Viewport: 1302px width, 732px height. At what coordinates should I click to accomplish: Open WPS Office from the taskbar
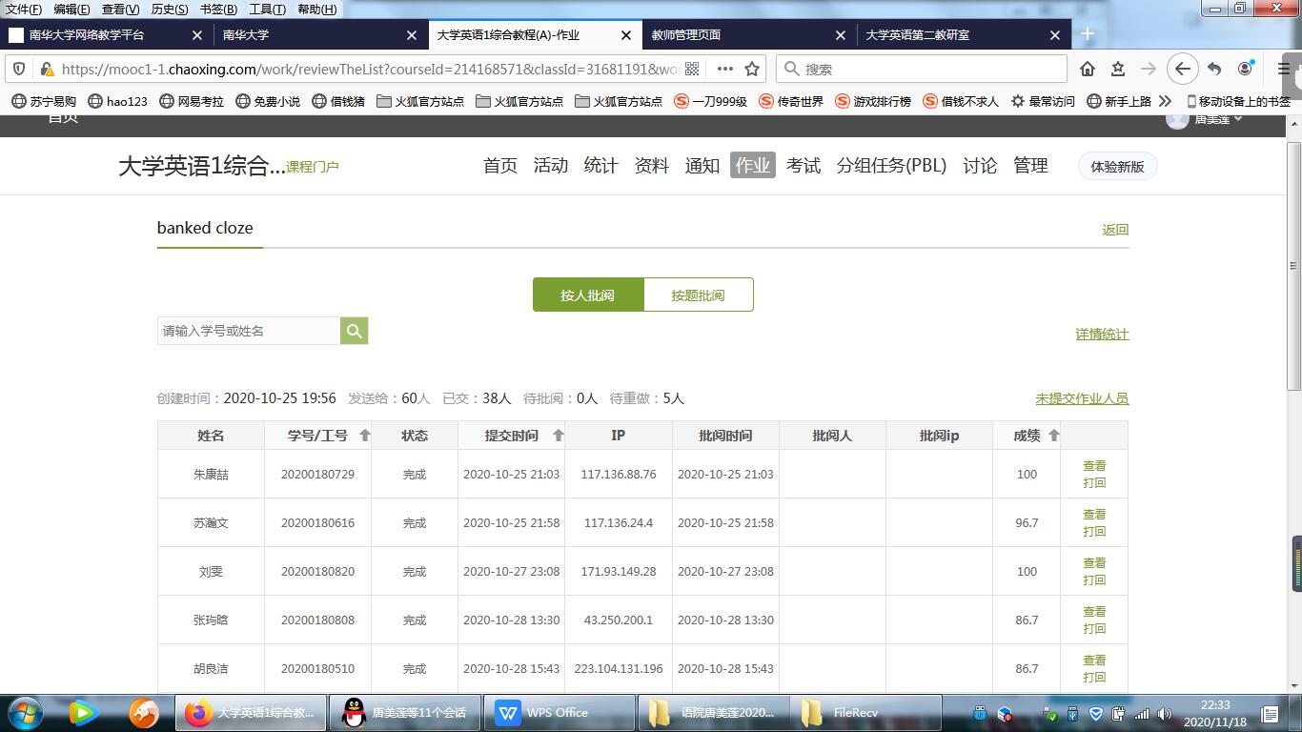coord(559,713)
